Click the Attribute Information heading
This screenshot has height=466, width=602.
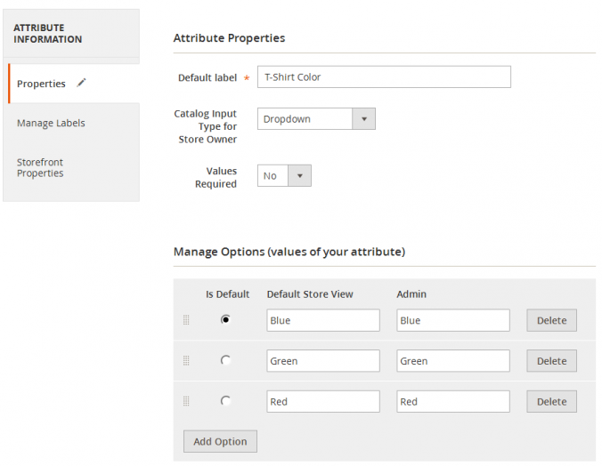pyautogui.click(x=47, y=34)
